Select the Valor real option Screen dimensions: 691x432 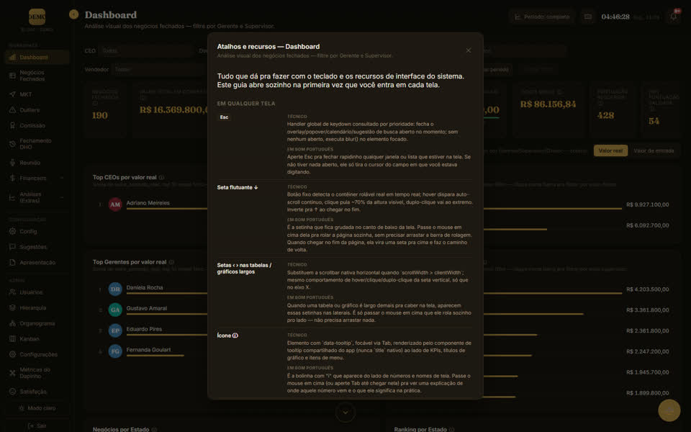(x=610, y=150)
